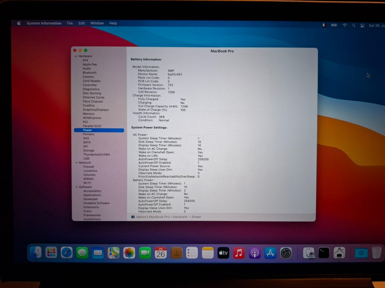Open Reminders from the Dock
Image resolution: width=385 pixels, height=288 pixels.
click(192, 253)
